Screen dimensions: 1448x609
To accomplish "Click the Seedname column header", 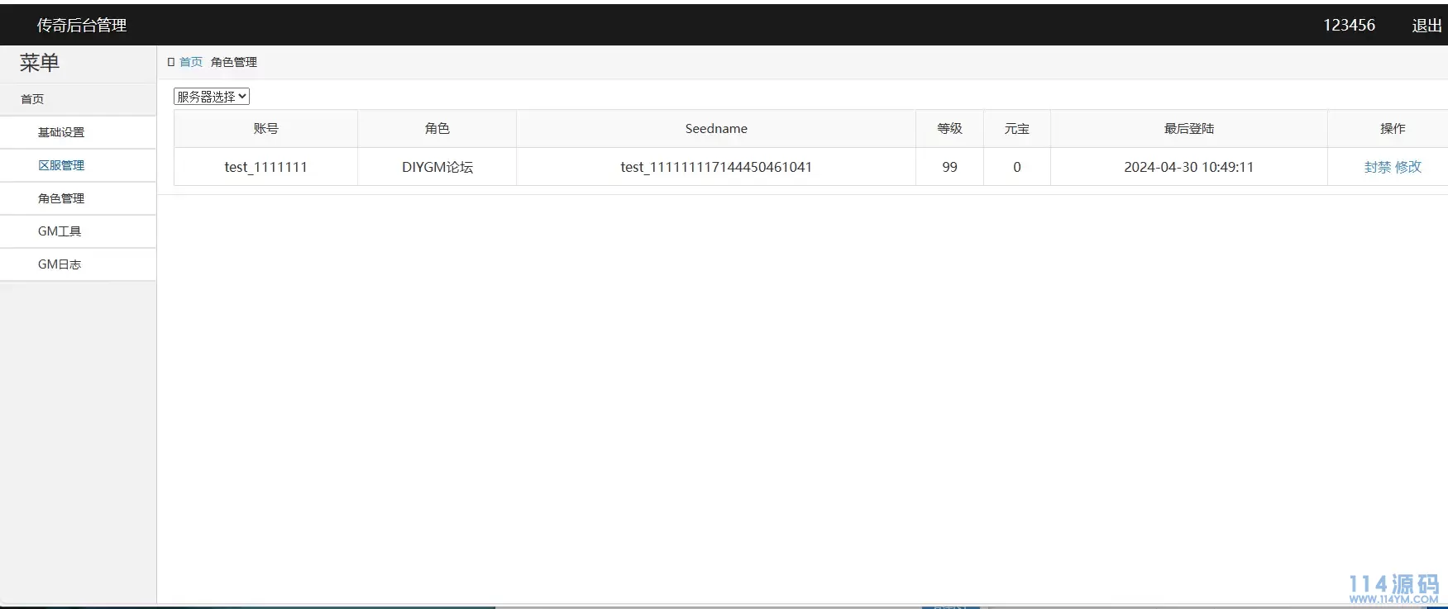I will click(x=716, y=129).
